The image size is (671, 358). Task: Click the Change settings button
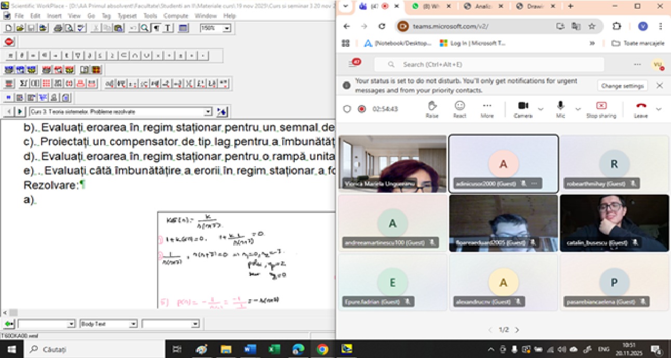[623, 86]
